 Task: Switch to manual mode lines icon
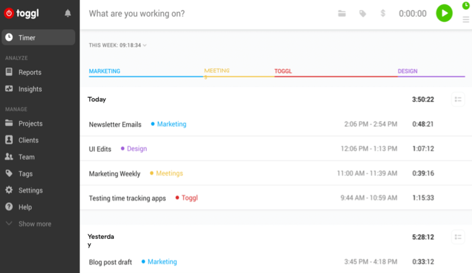466,20
